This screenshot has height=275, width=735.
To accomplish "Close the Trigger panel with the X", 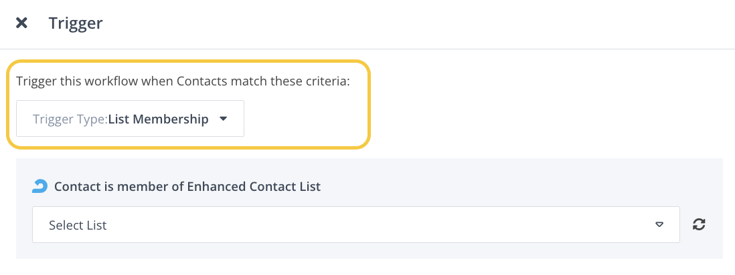I will pyautogui.click(x=21, y=23).
